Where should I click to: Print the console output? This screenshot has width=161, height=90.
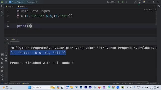point(6,58)
